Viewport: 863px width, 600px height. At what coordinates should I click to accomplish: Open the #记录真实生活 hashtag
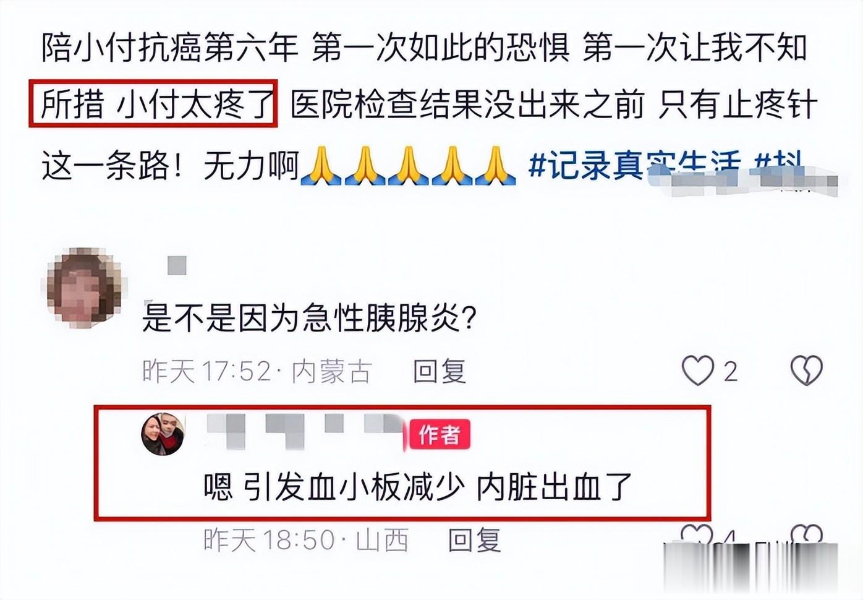coord(634,166)
